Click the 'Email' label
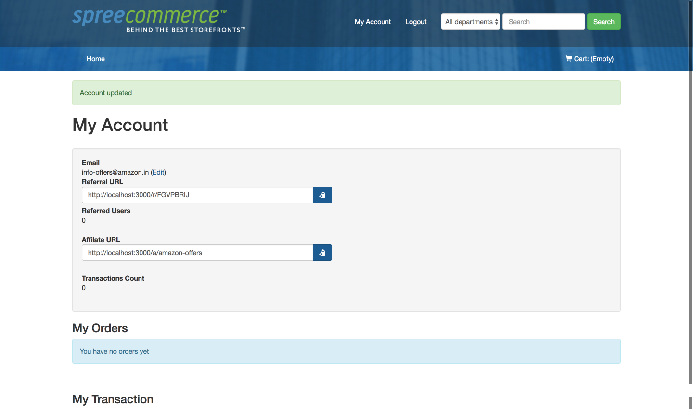The width and height of the screenshot is (693, 410). click(90, 163)
